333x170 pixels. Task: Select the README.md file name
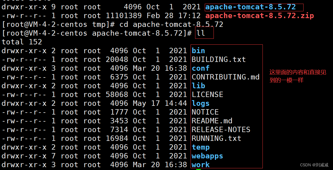[x=212, y=121]
